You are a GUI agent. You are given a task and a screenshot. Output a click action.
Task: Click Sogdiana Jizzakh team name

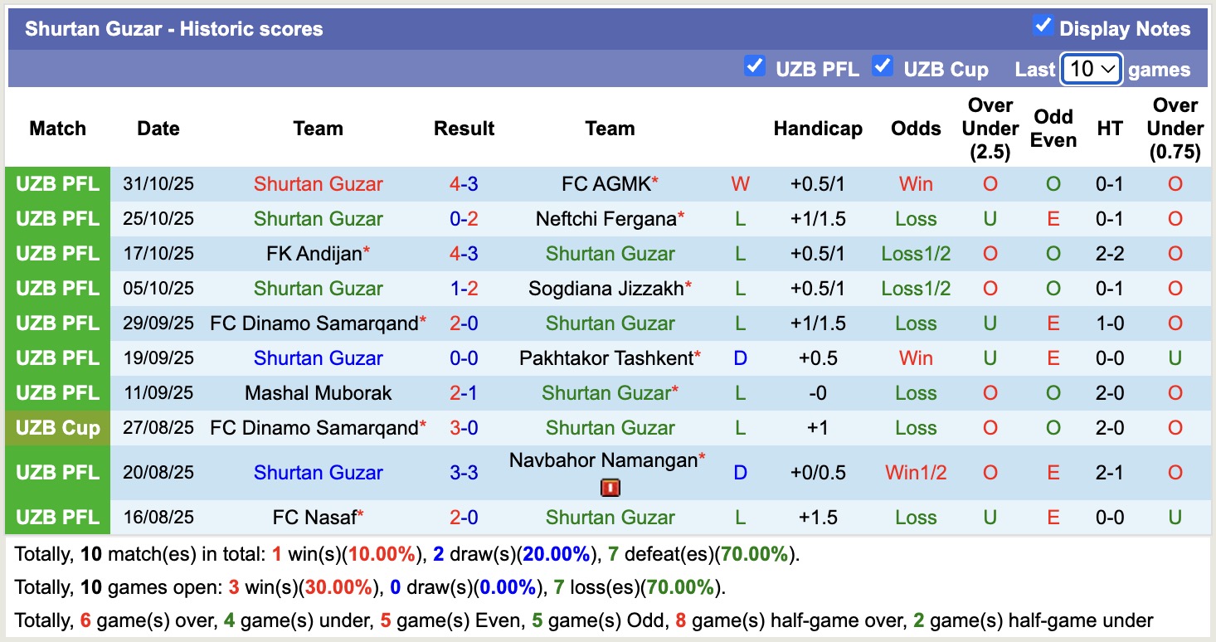[606, 289]
